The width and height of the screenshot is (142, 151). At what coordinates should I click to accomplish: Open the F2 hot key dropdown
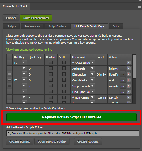pos(24,62)
